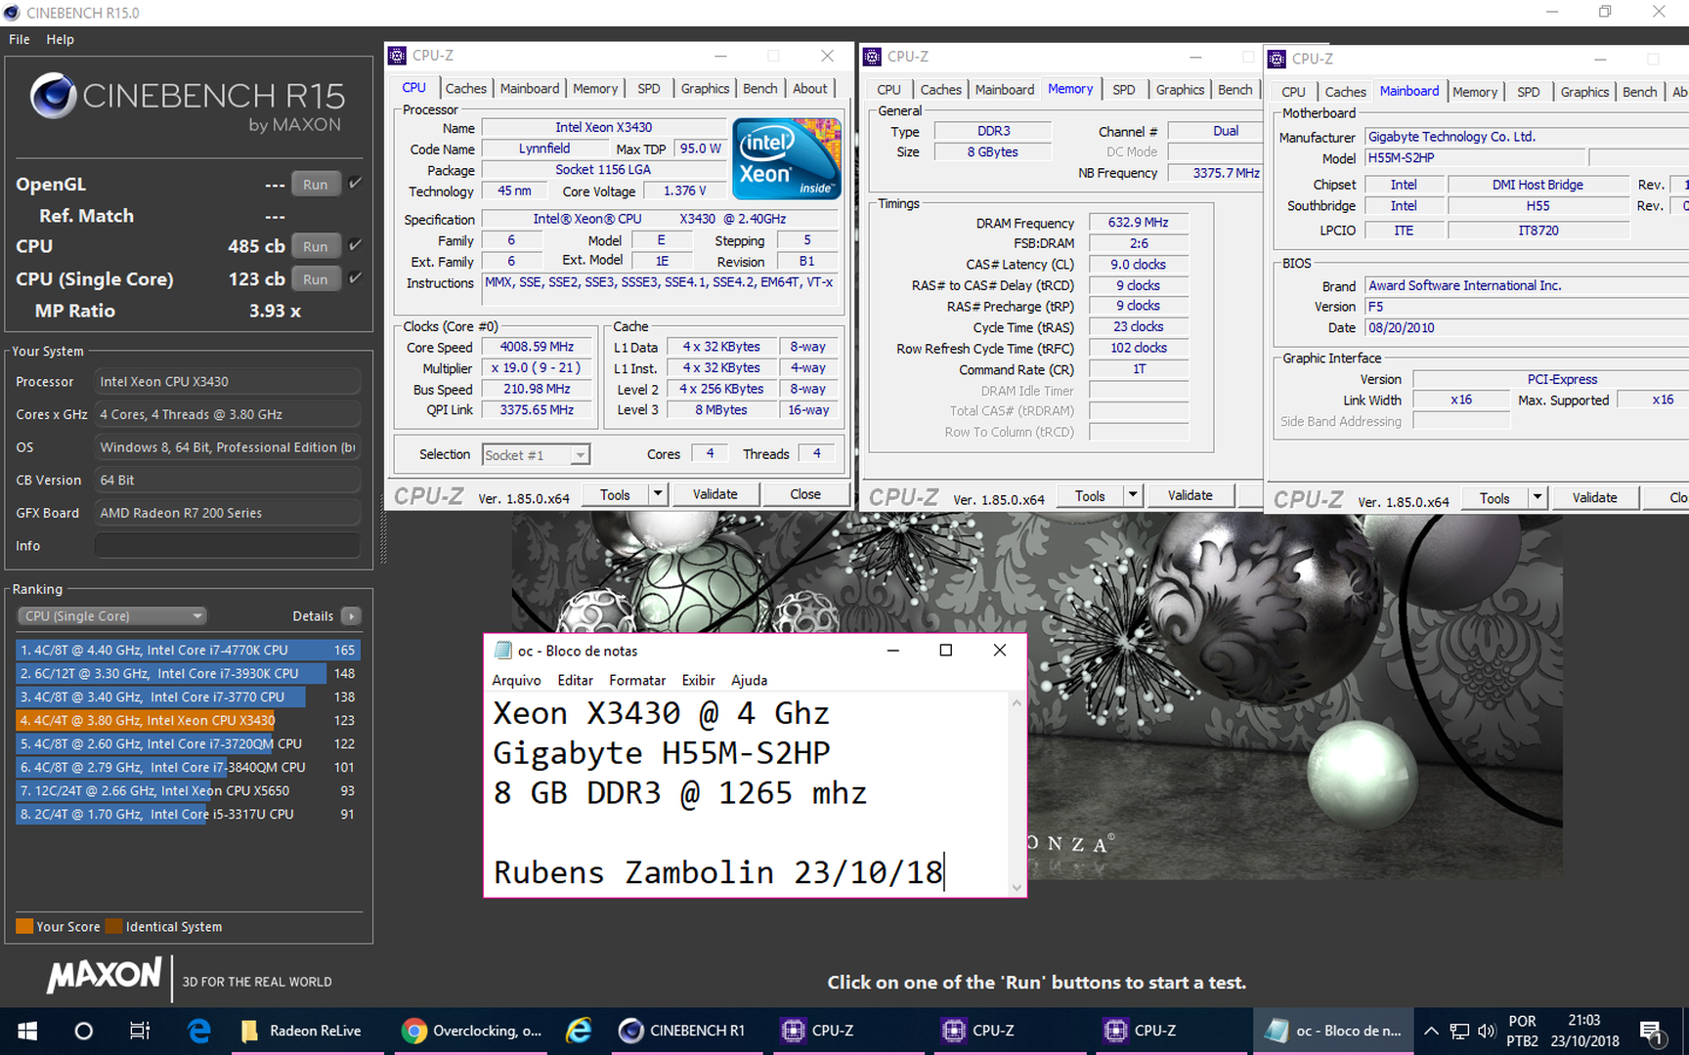Select ranking row Intel Xeon CPU X5650
The height and width of the screenshot is (1055, 1689).
(188, 790)
